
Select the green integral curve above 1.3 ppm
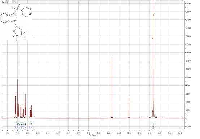pos(153,26)
